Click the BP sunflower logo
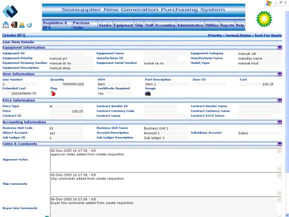 [264, 19]
